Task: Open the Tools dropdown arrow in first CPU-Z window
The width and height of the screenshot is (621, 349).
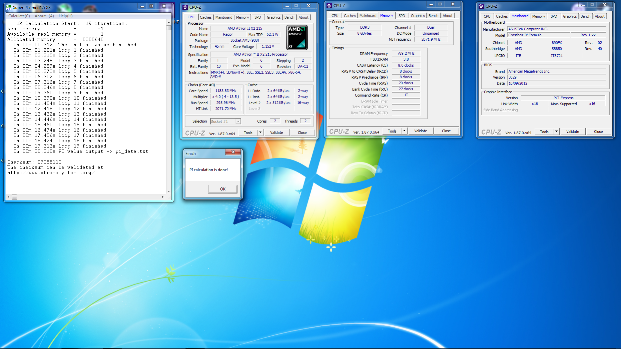Action: point(260,133)
